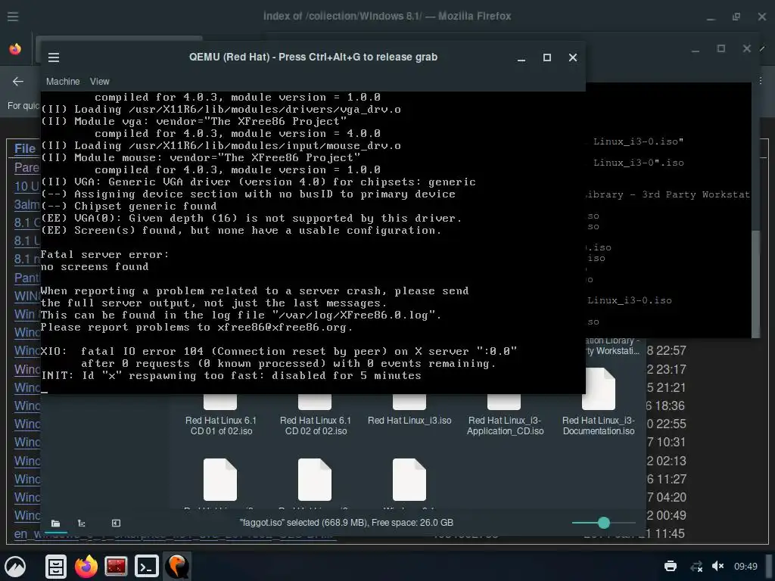Open the 'Pant' link in Firefox
This screenshot has height=581, width=775.
tap(26, 278)
